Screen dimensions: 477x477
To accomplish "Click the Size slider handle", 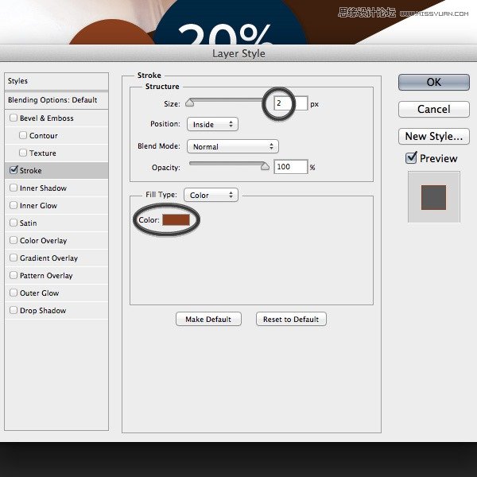I will coord(189,103).
